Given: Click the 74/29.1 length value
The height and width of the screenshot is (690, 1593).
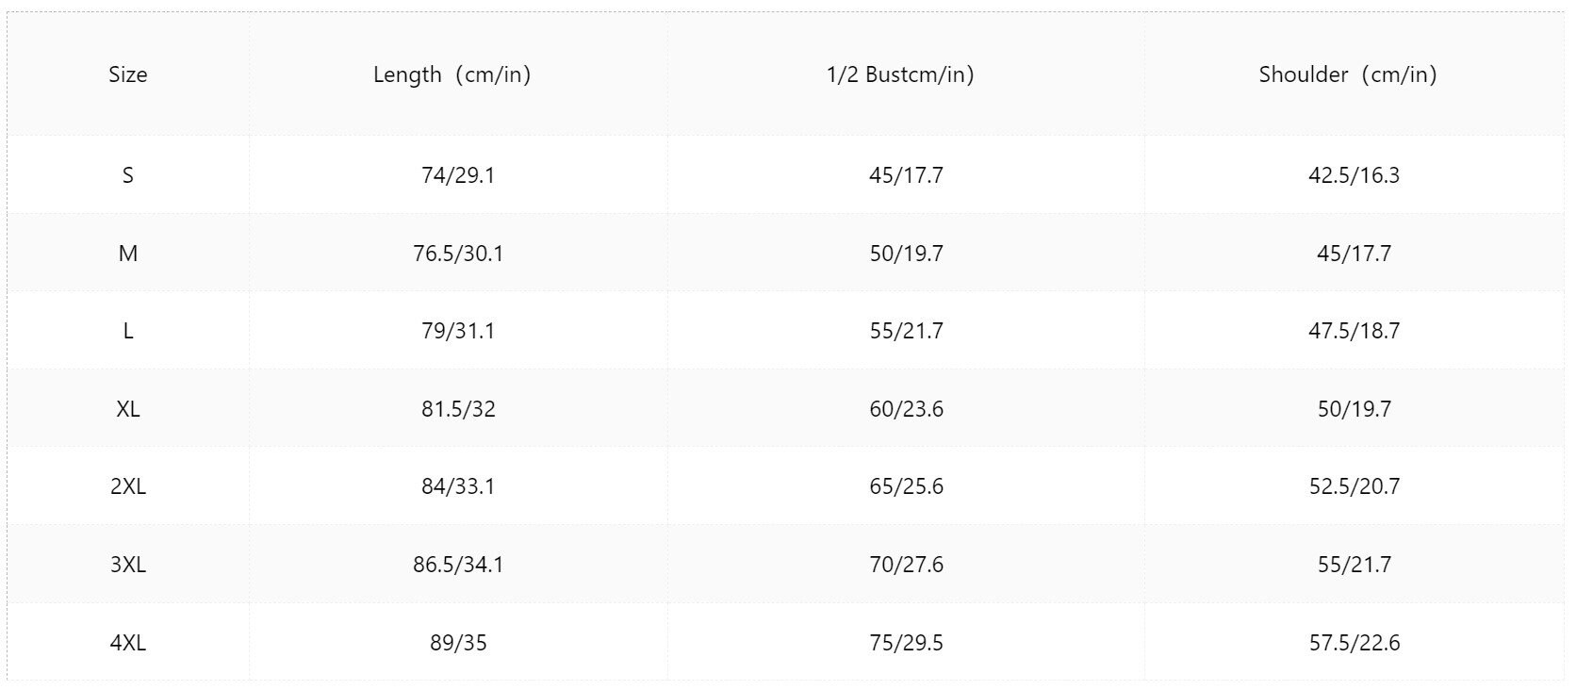Looking at the screenshot, I should pos(459,174).
